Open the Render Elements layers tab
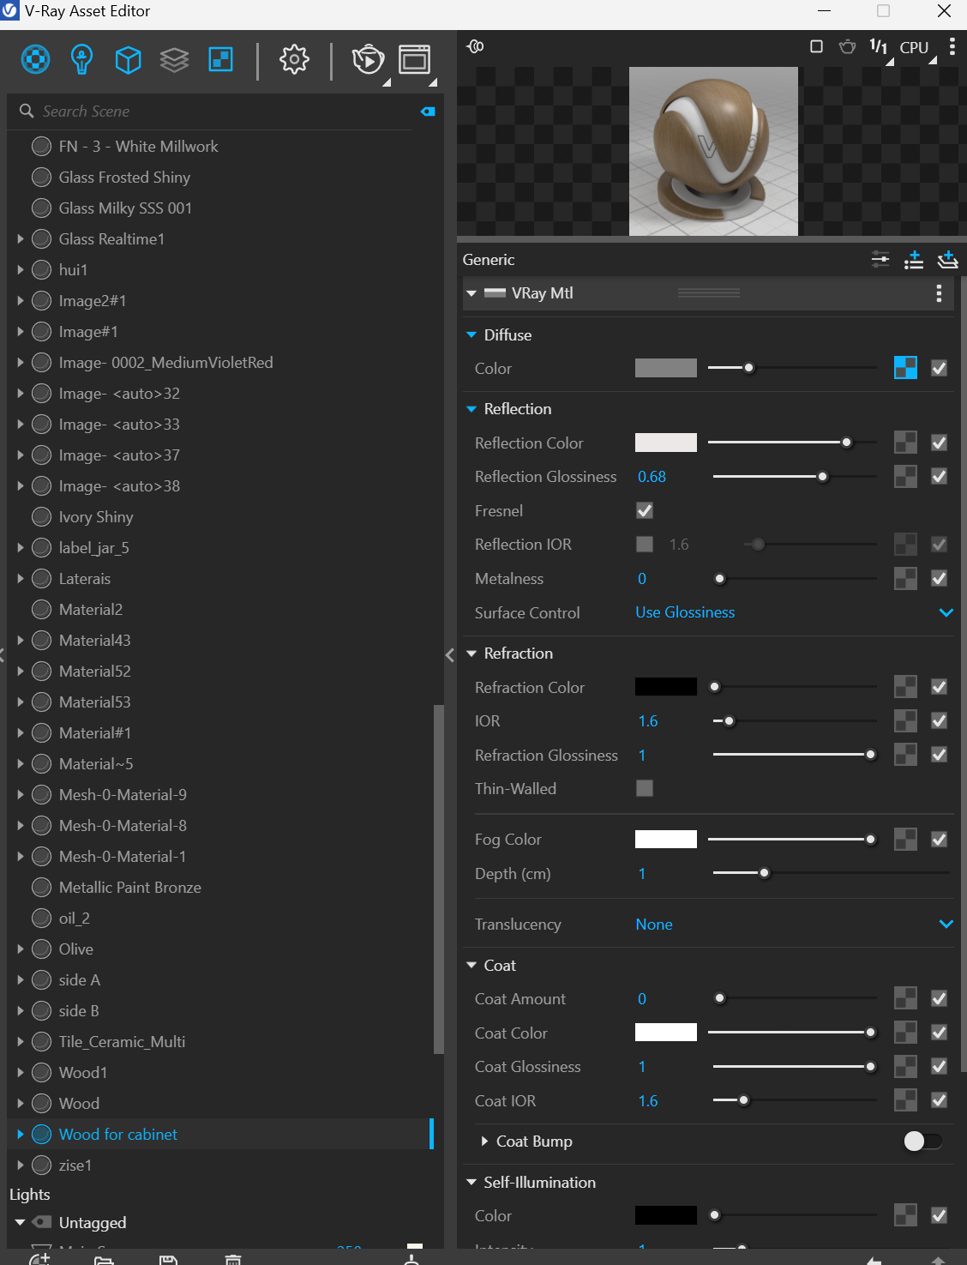The image size is (967, 1265). tap(174, 59)
